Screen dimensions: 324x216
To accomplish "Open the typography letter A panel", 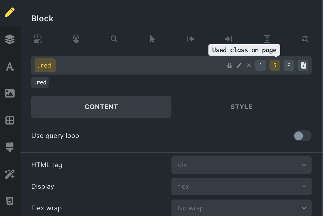I will tap(10, 66).
